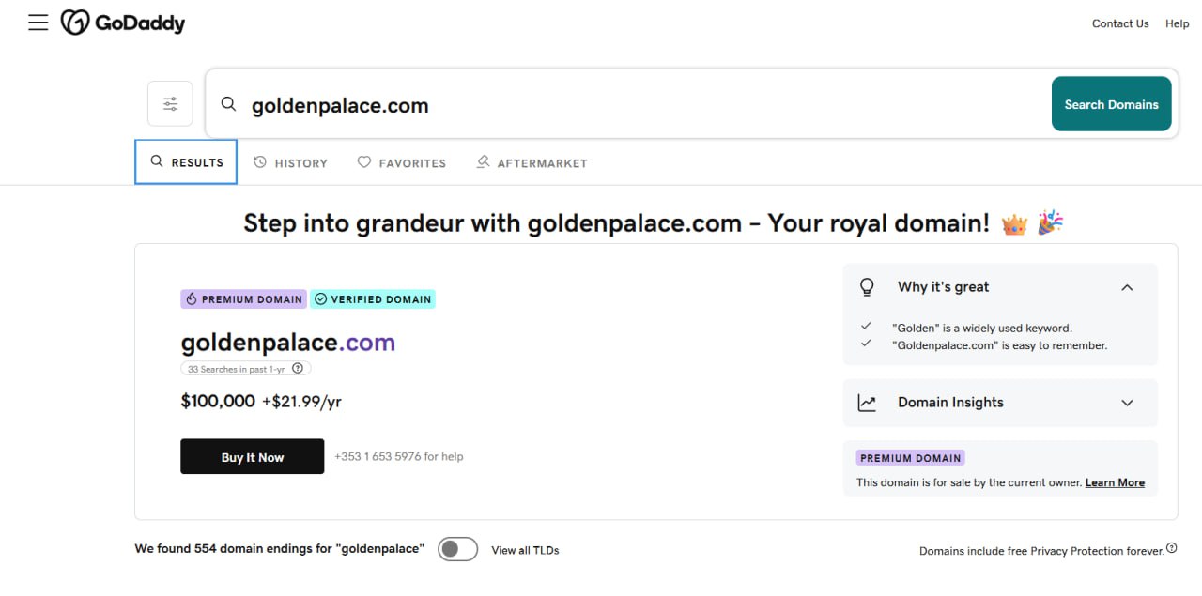Focus the domain search input field

click(639, 105)
